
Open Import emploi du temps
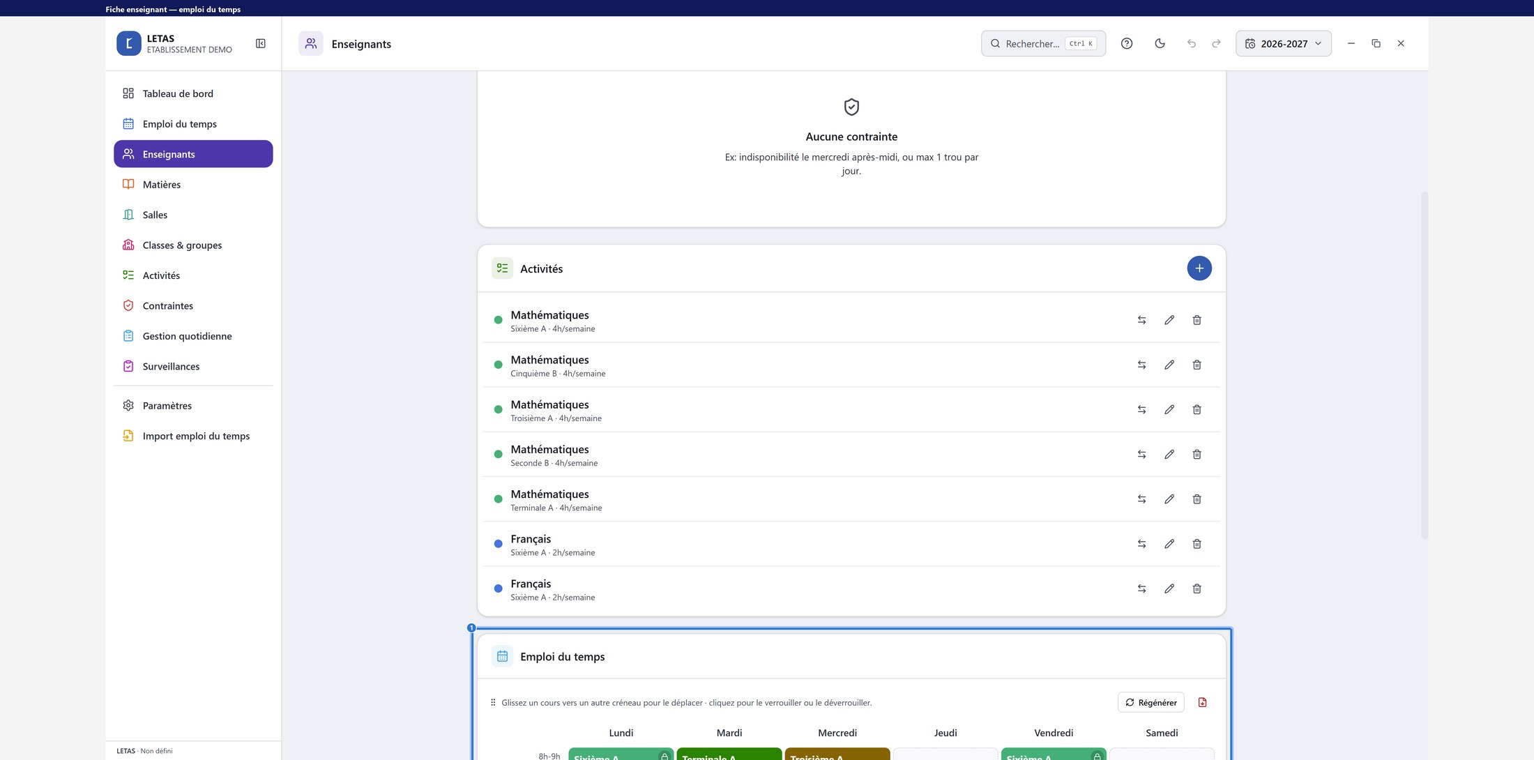click(193, 436)
